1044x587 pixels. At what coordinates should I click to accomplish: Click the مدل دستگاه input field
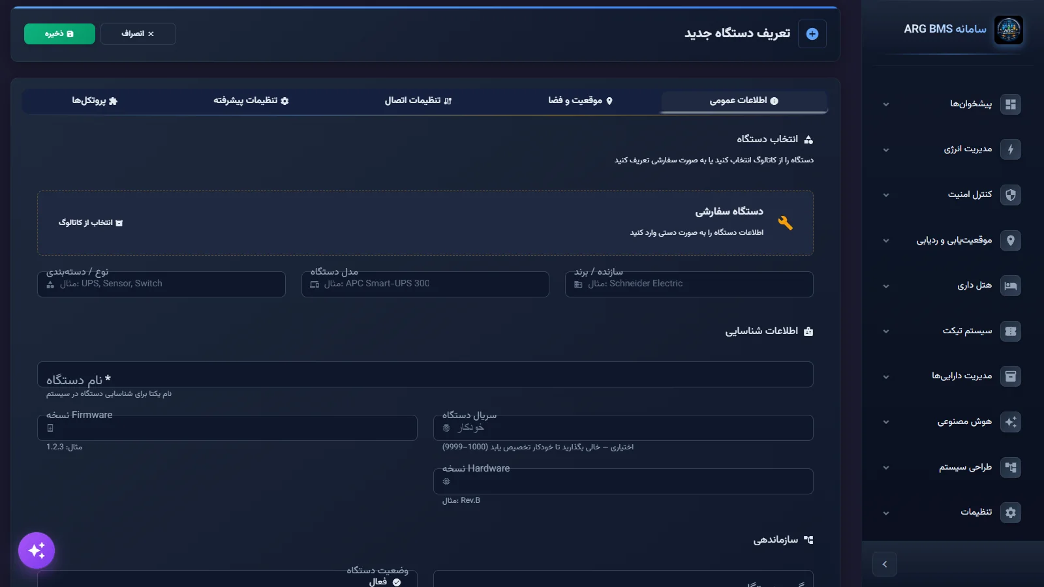[425, 284]
